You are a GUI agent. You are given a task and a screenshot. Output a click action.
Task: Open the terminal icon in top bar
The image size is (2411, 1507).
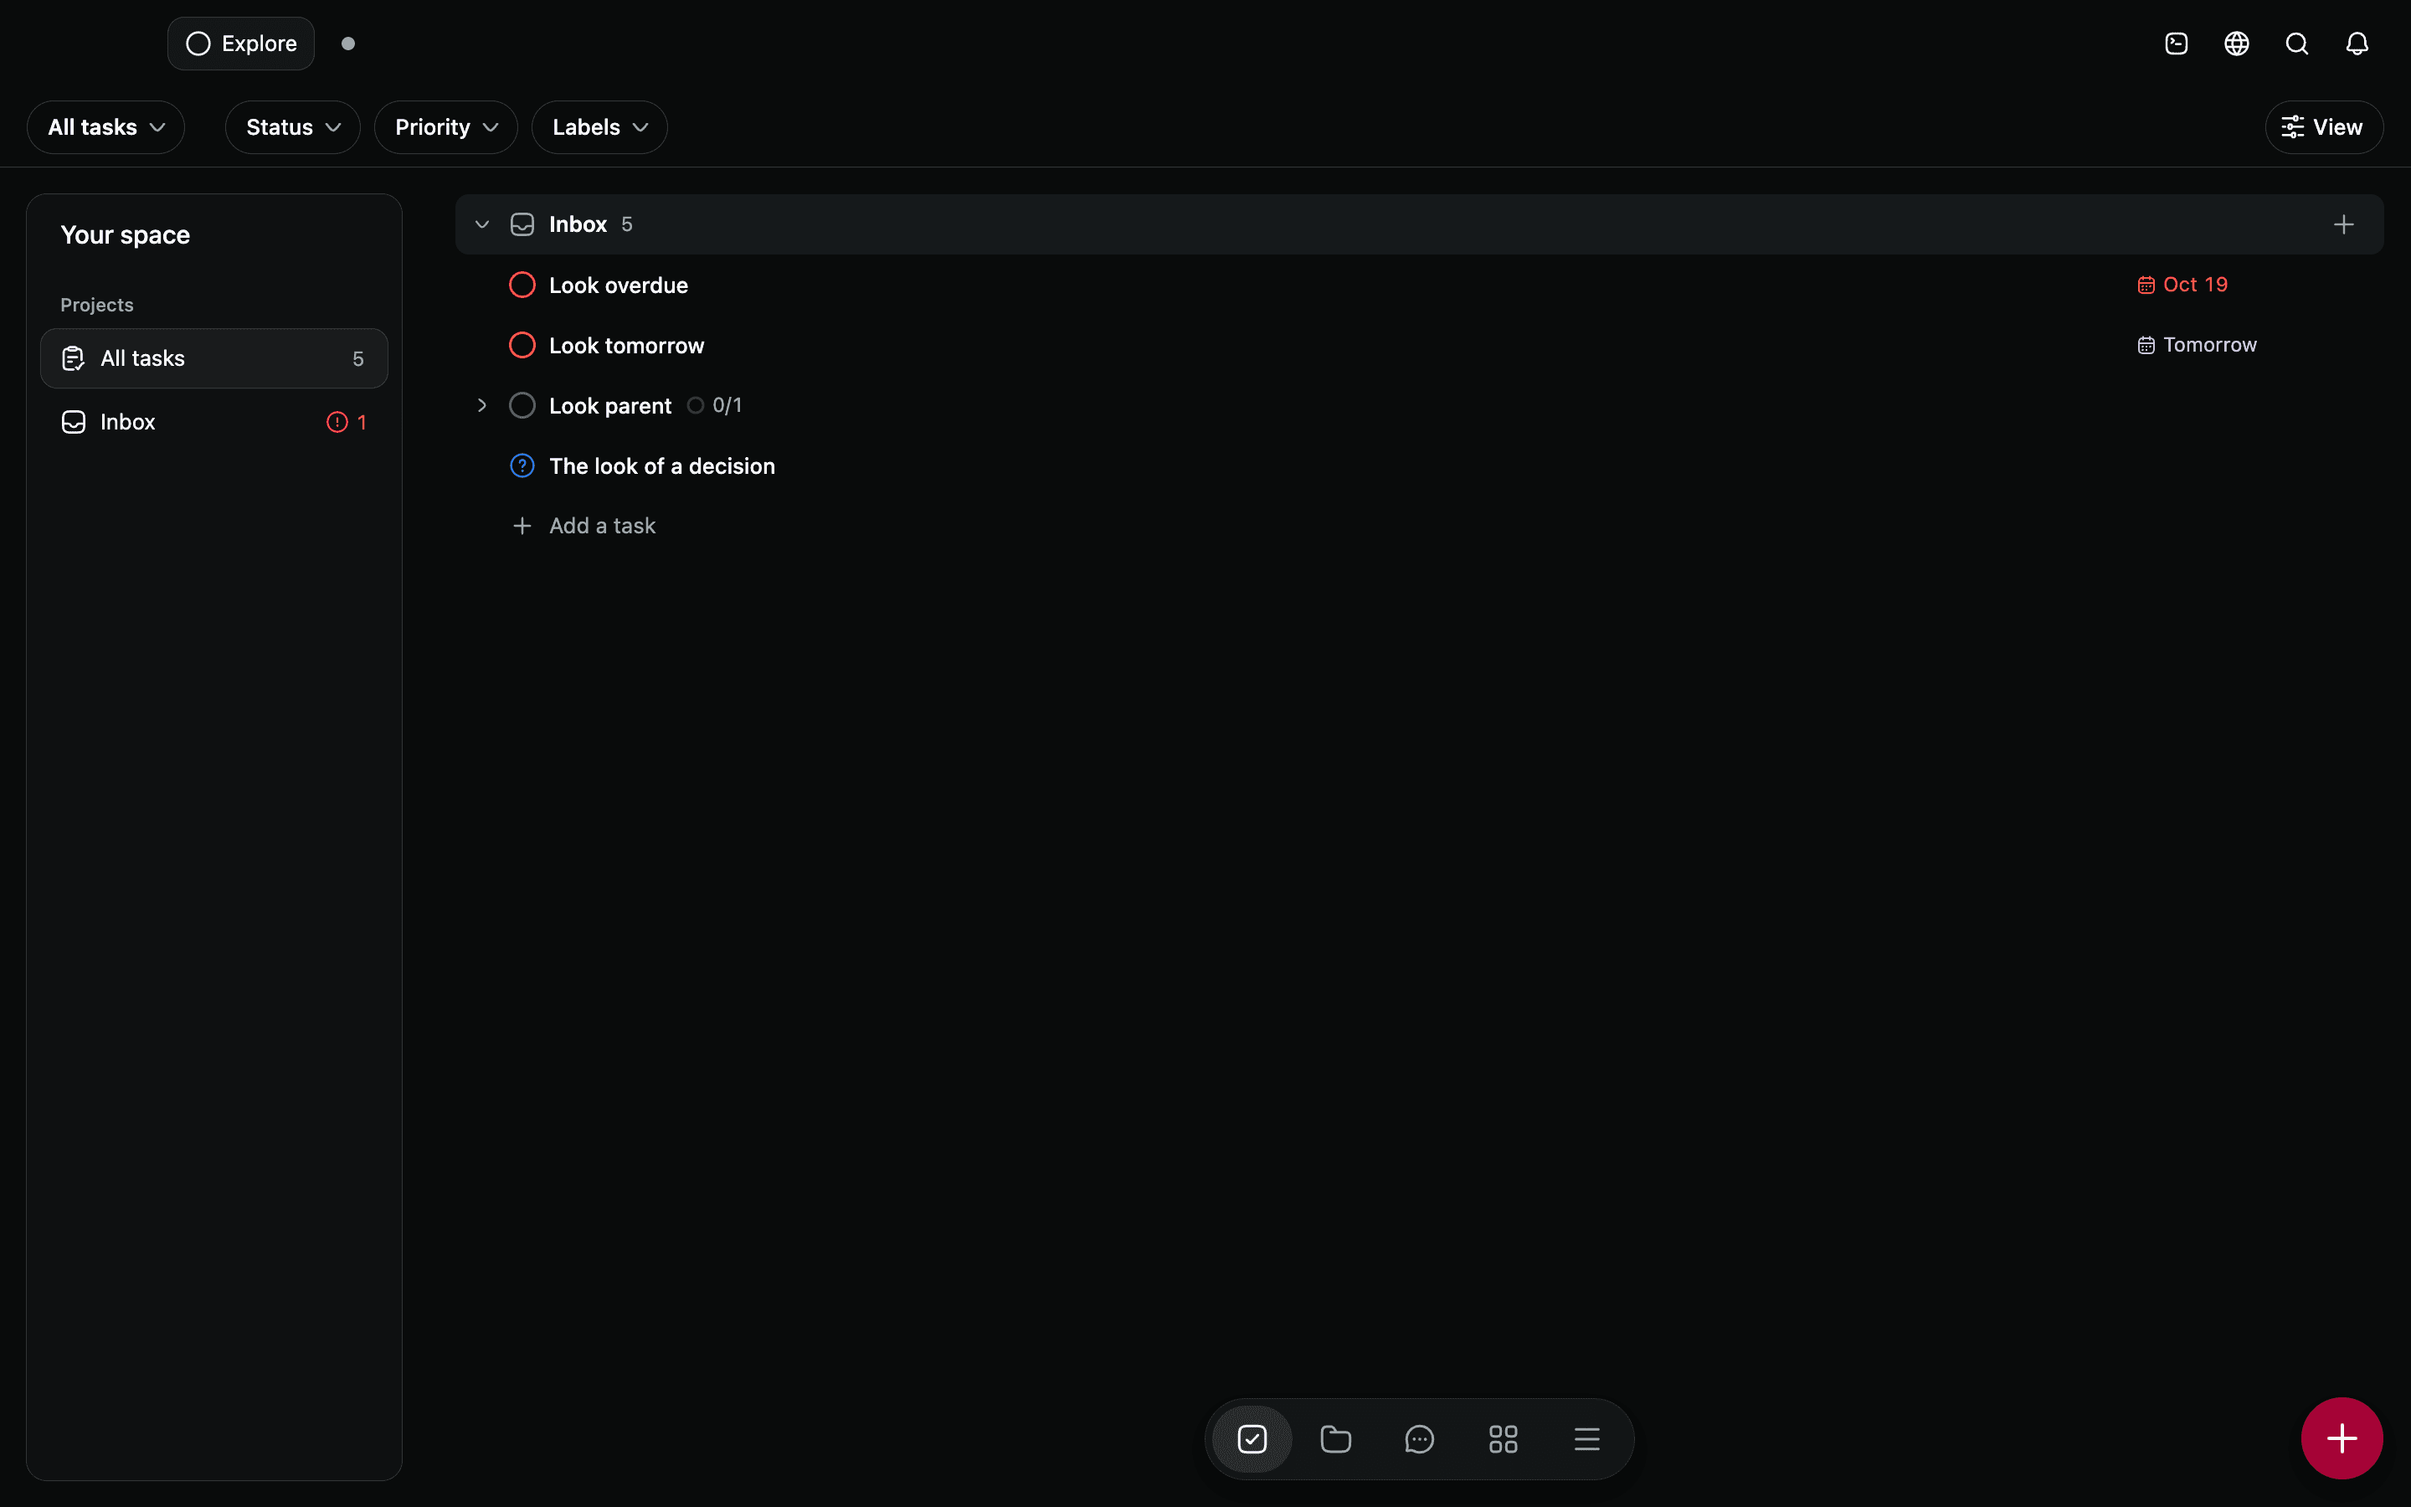tap(2176, 44)
